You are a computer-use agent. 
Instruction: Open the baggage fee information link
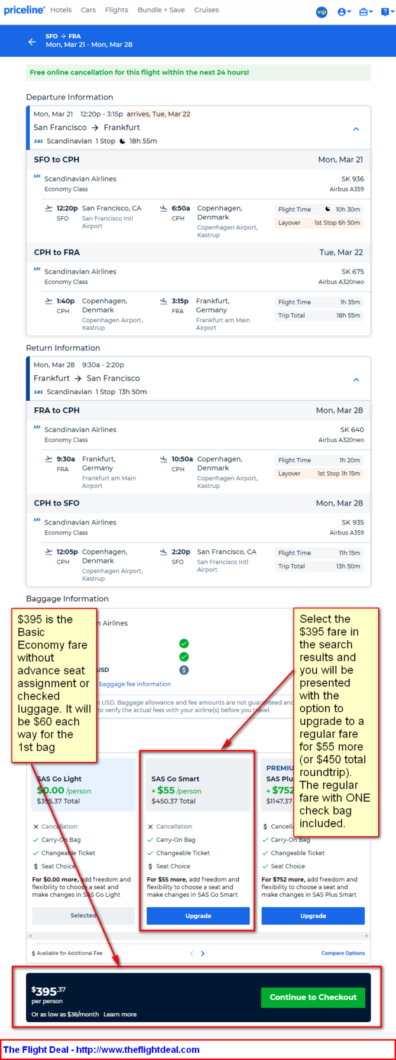[135, 684]
